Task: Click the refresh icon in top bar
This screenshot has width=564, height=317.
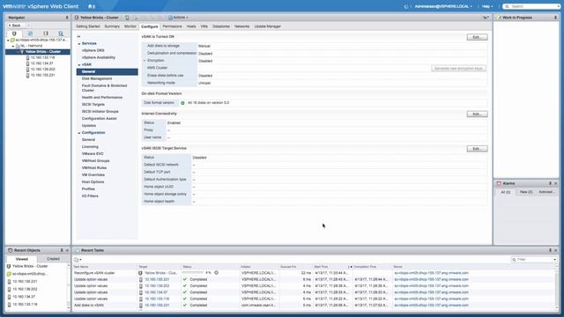Action: pyautogui.click(x=406, y=6)
